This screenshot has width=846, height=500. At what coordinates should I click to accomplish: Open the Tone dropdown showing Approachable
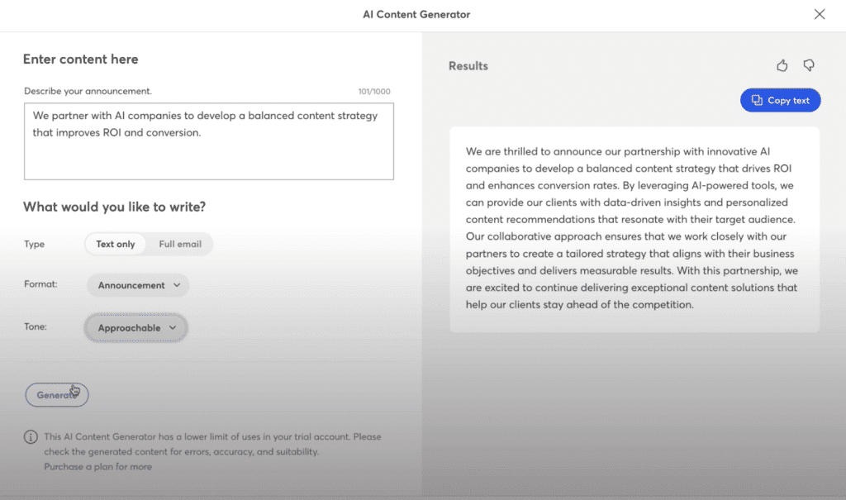click(x=136, y=328)
